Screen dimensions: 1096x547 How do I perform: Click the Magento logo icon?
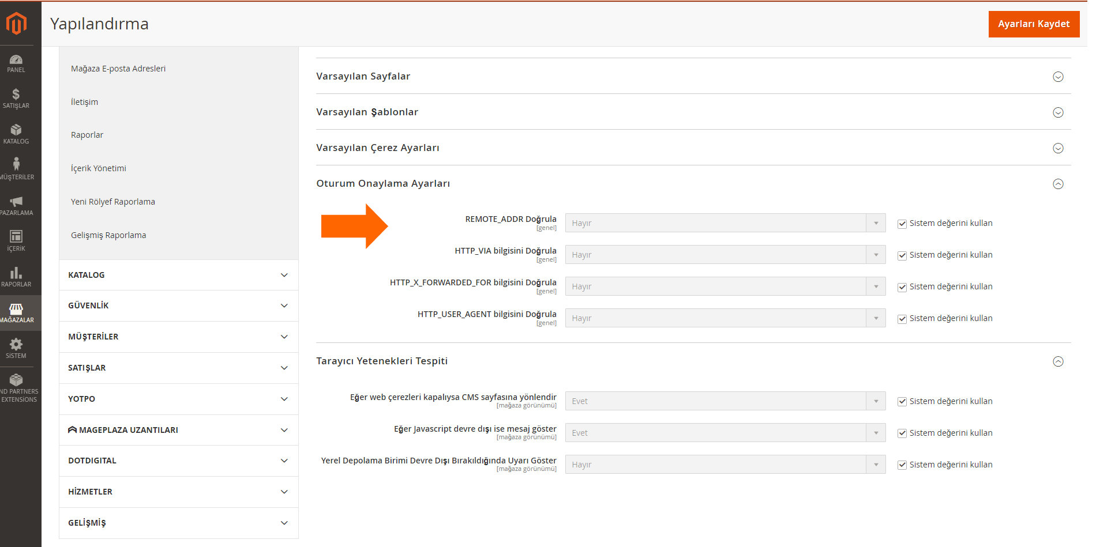click(x=16, y=24)
